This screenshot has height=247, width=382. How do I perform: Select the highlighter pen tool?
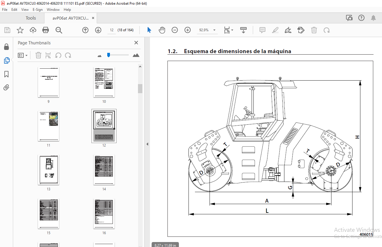(275, 30)
